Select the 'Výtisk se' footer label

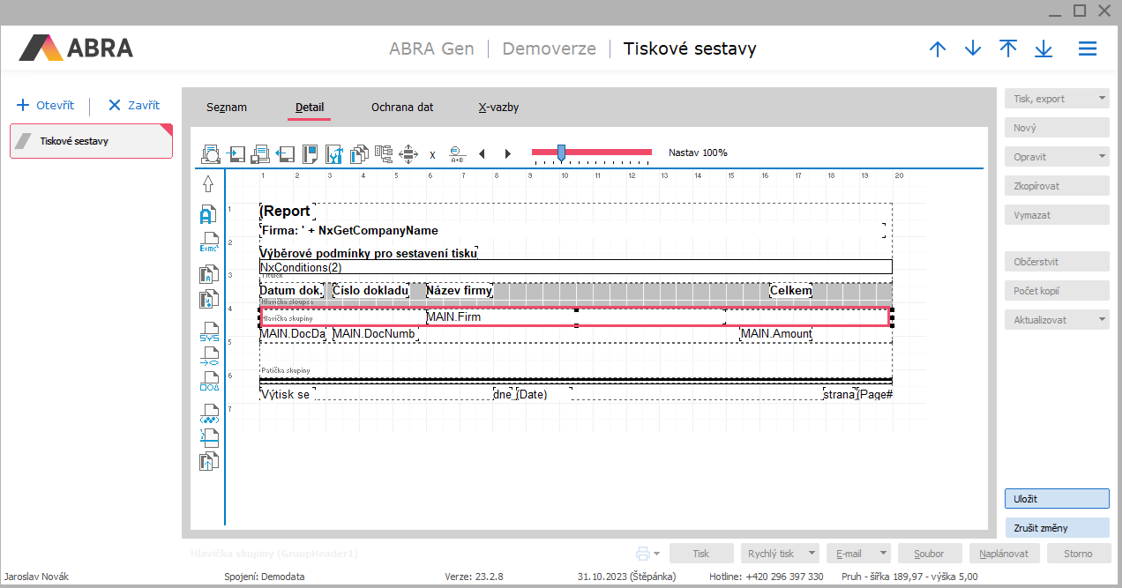pyautogui.click(x=287, y=394)
